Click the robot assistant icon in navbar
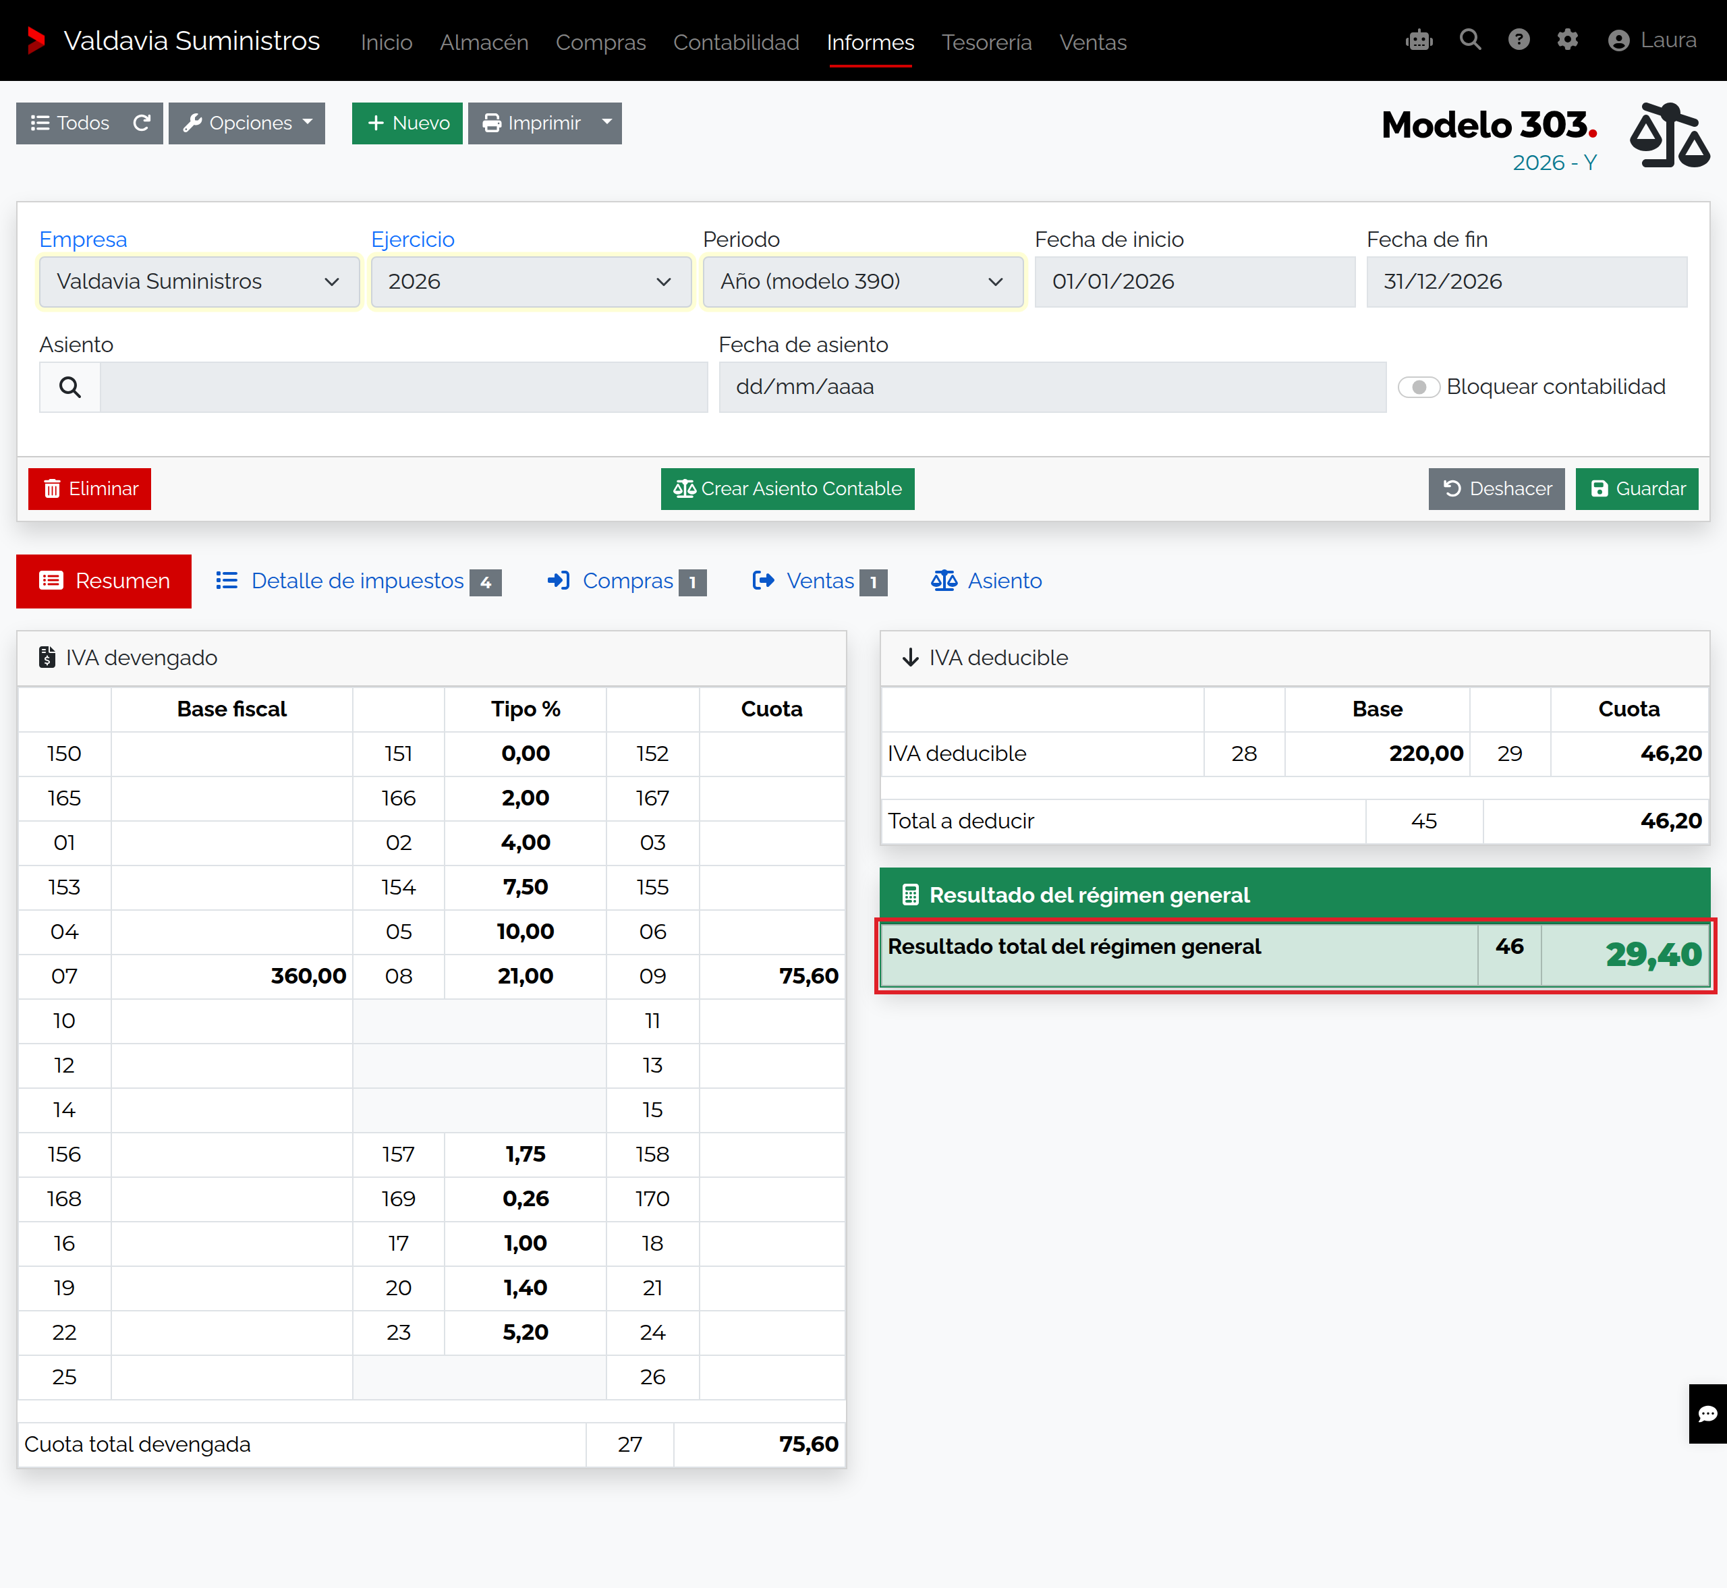The height and width of the screenshot is (1588, 1727). [x=1419, y=40]
